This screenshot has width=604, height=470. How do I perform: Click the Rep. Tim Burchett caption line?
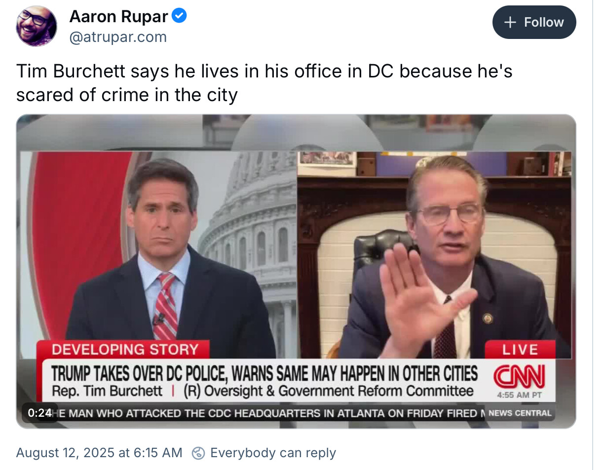pos(262,392)
